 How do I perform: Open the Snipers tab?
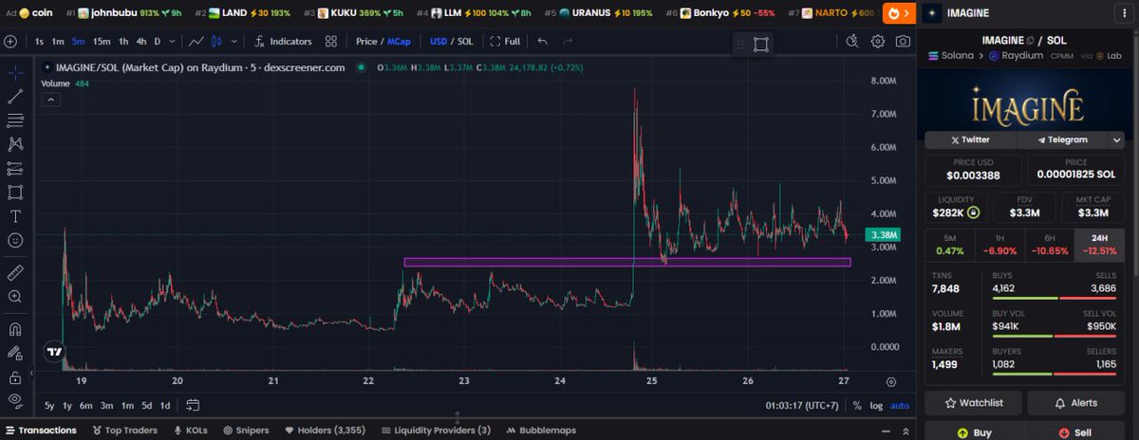click(x=248, y=430)
